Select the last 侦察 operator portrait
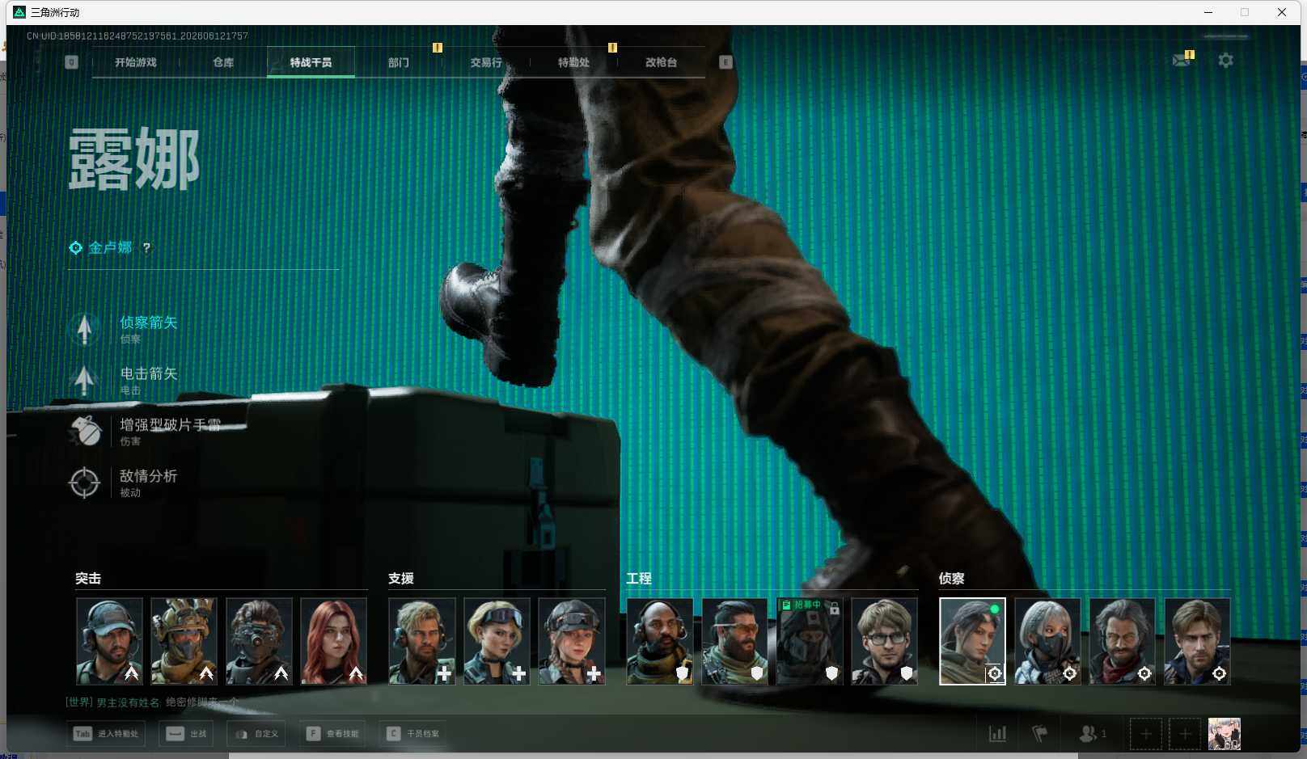This screenshot has width=1307, height=759. 1197,641
